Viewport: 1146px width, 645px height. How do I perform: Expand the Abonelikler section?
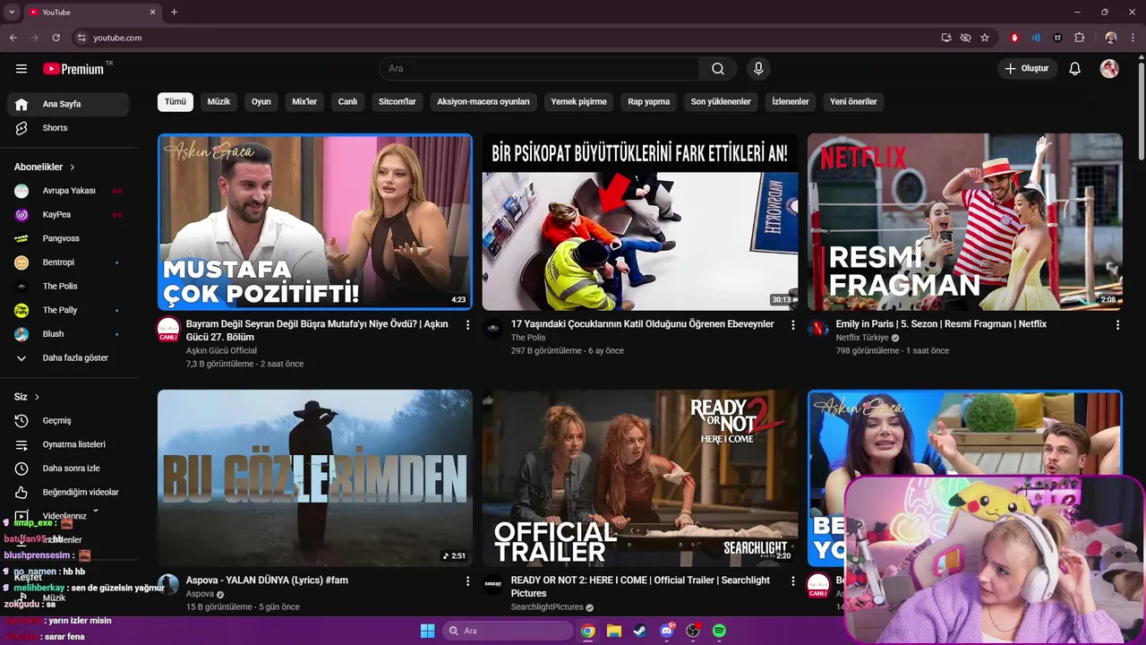pyautogui.click(x=45, y=167)
